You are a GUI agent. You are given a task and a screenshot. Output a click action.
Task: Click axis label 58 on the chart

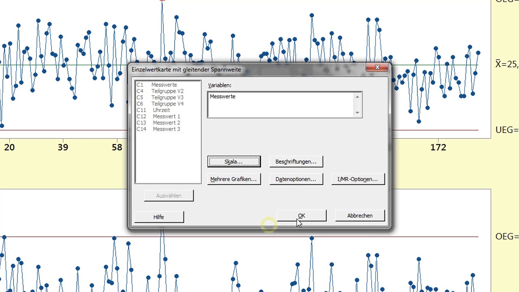[117, 147]
